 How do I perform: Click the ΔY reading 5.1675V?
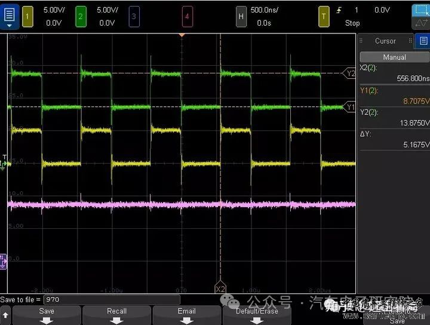(x=416, y=145)
